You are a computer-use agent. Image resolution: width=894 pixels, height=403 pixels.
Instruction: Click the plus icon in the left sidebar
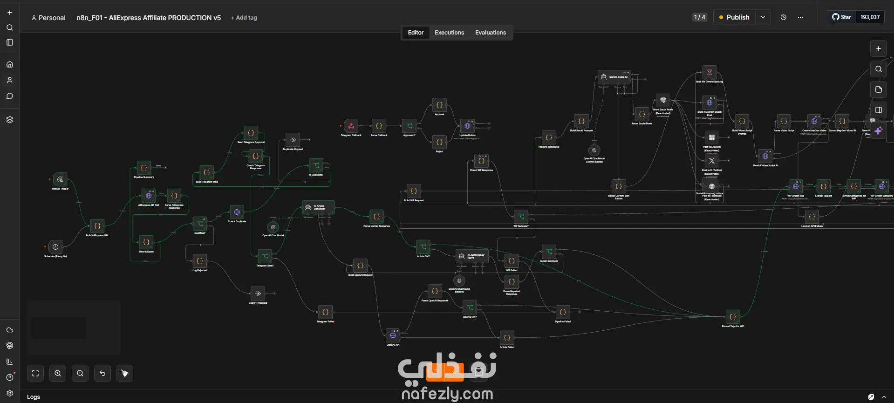(10, 13)
